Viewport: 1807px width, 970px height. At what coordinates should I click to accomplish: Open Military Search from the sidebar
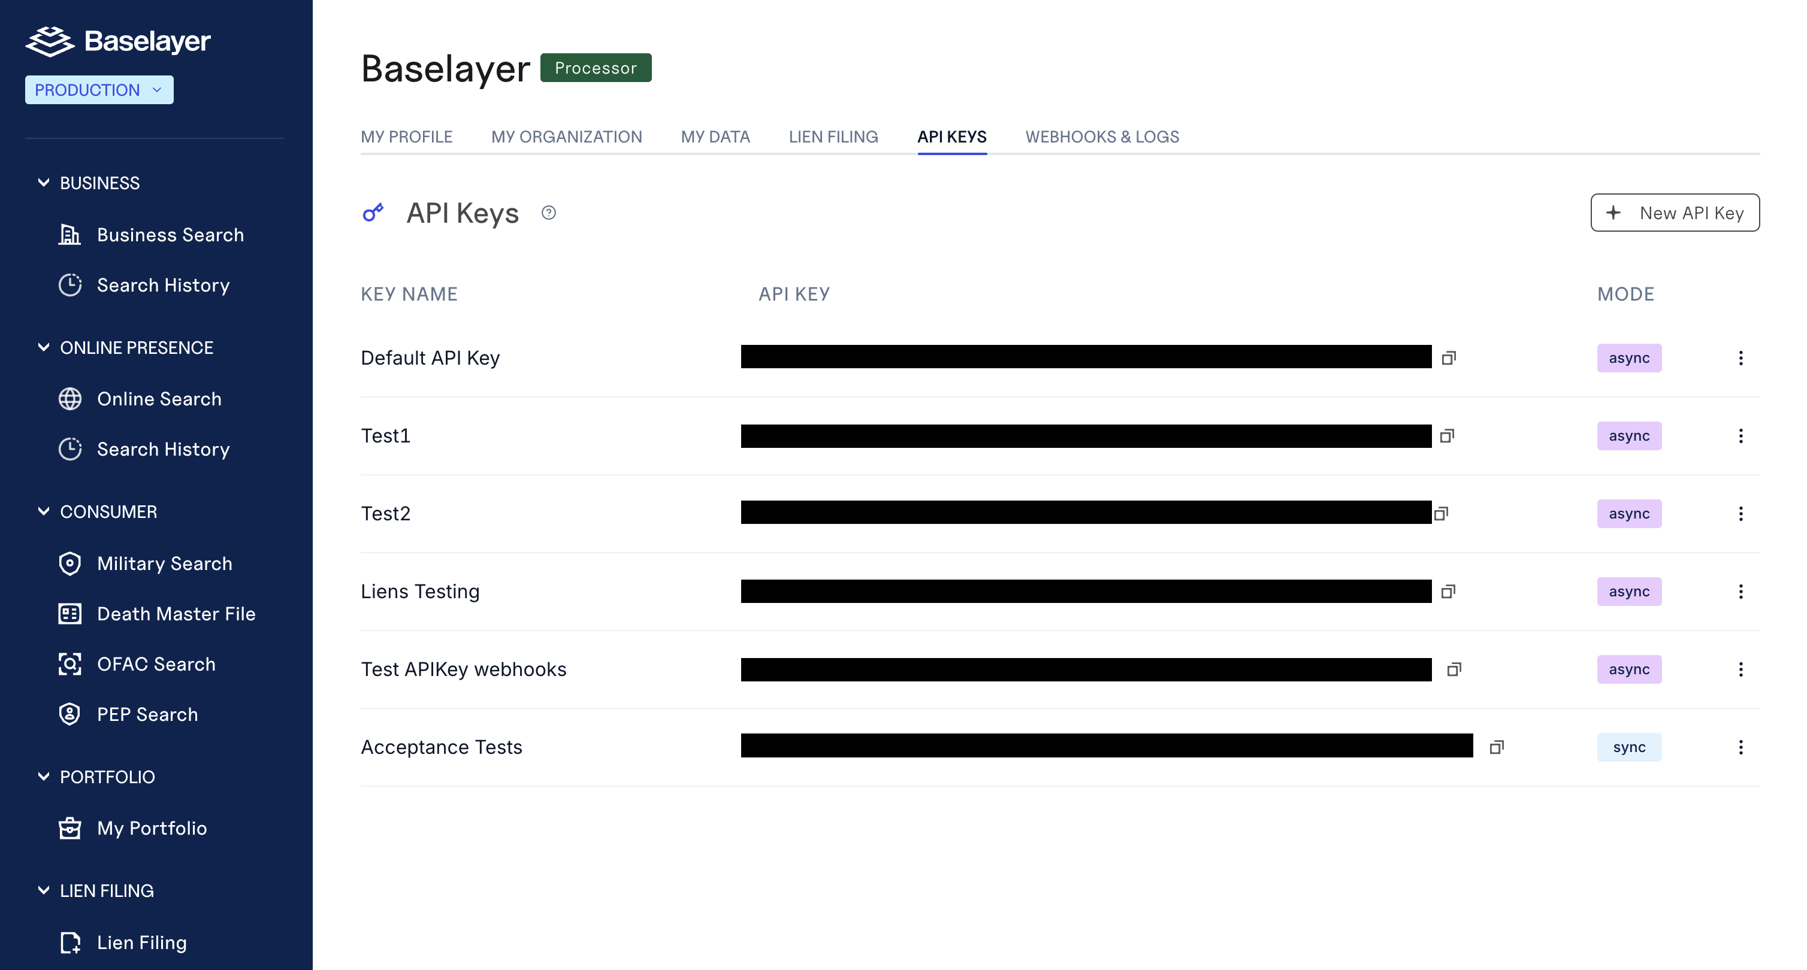[x=164, y=563]
